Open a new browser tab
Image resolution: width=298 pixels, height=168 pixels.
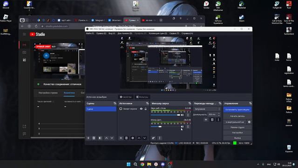(161, 20)
